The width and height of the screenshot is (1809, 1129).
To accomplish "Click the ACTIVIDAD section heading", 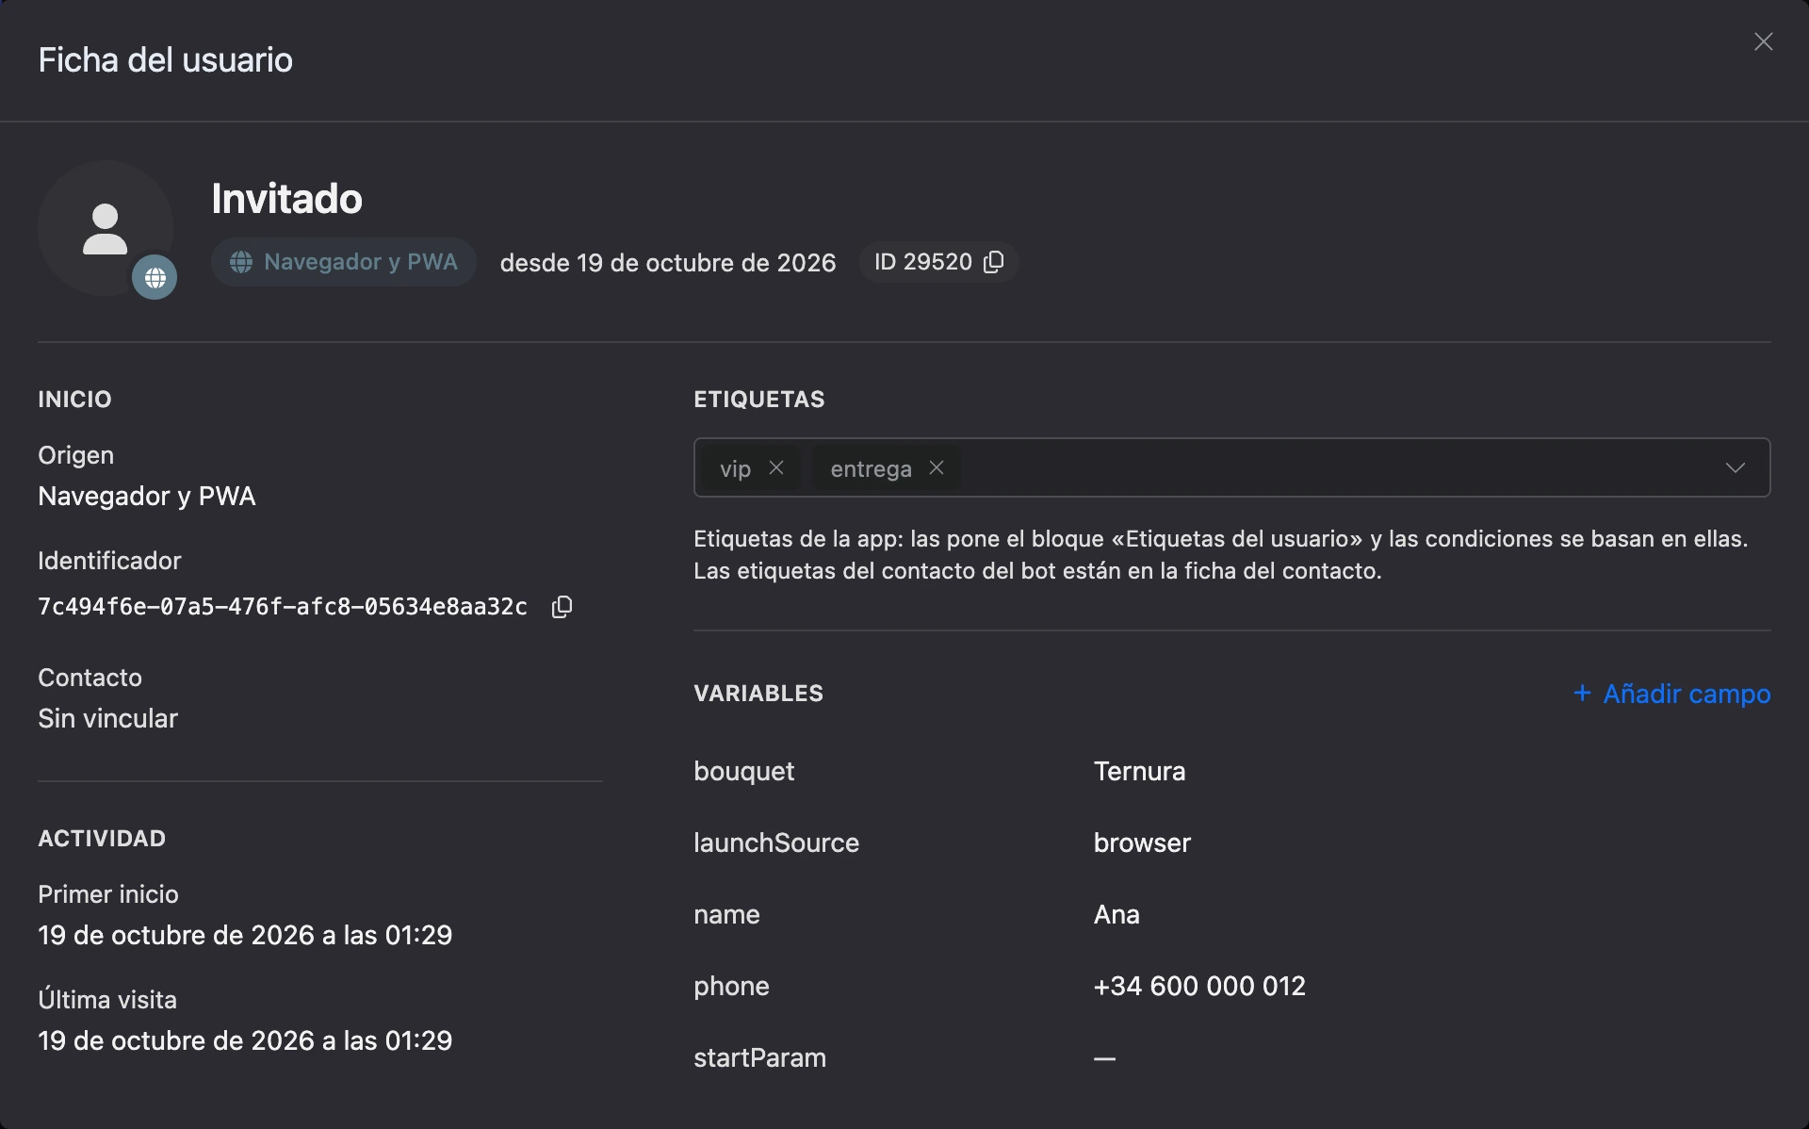I will 102,839.
